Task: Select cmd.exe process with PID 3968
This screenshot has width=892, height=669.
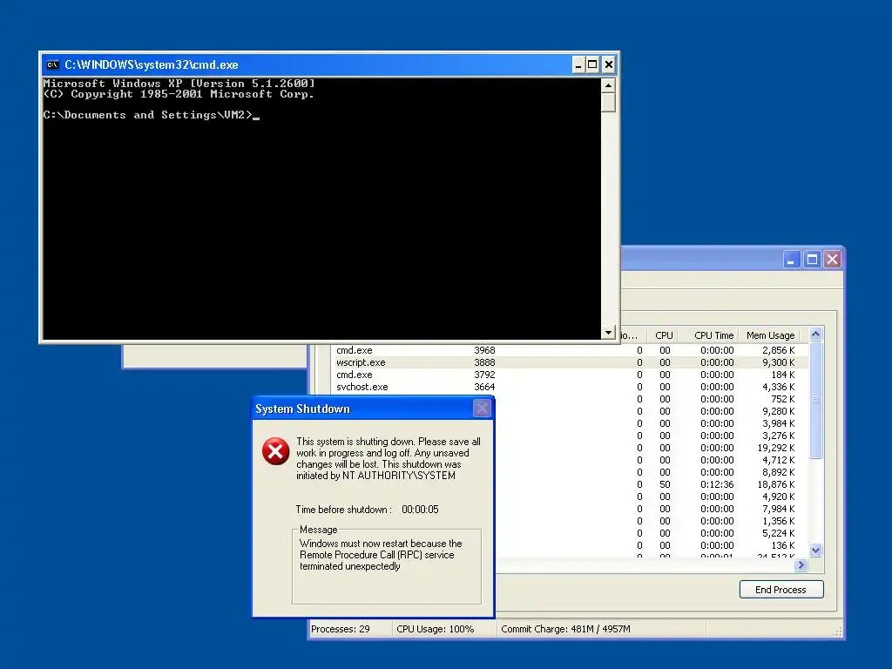Action: (570, 350)
